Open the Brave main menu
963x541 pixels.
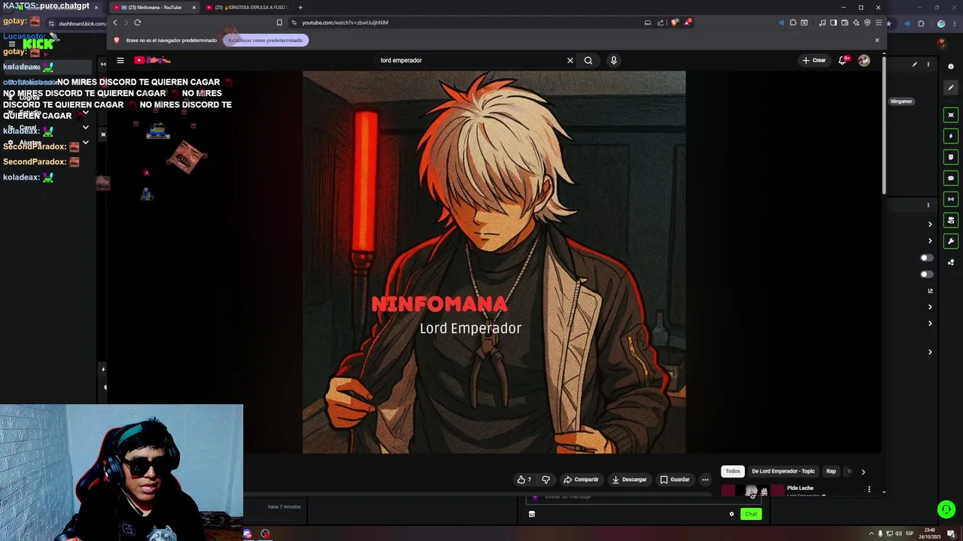(x=878, y=23)
